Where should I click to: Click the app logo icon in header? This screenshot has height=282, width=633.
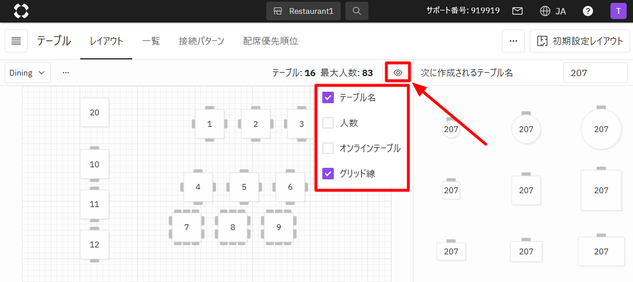tap(21, 11)
